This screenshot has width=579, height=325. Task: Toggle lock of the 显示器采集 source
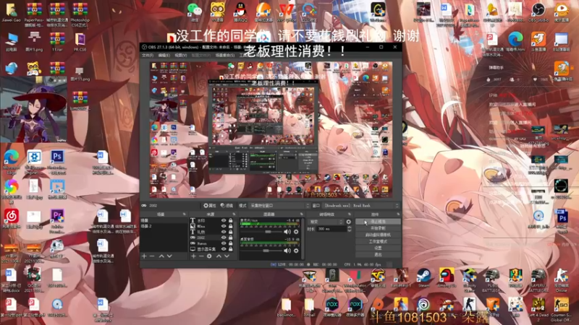230,249
